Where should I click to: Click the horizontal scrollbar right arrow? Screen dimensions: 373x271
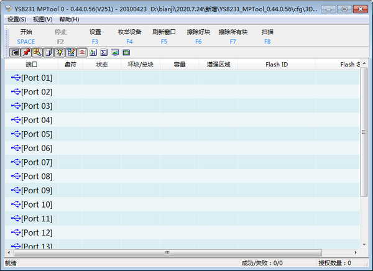pyautogui.click(x=356, y=253)
